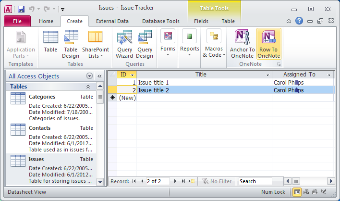This screenshot has height=201, width=340.
Task: Click the navigation pane scroll down arrow
Action: (100, 182)
